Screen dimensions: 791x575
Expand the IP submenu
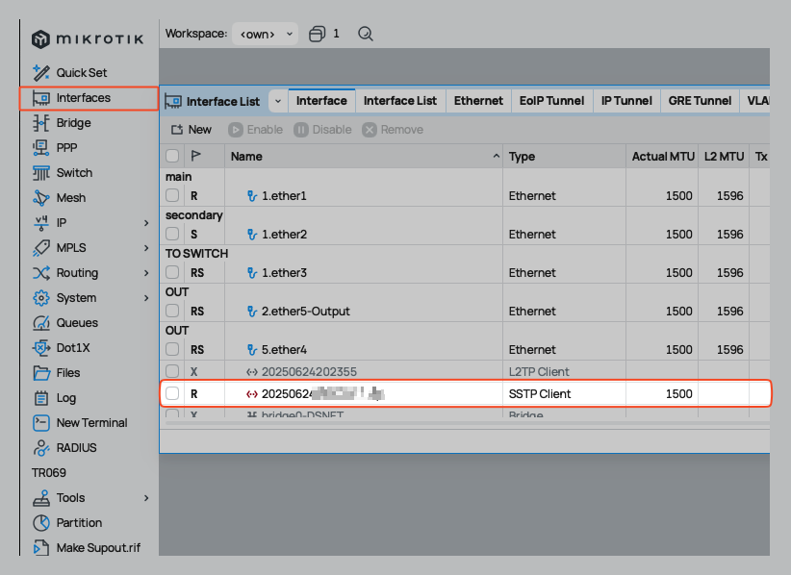pos(146,223)
